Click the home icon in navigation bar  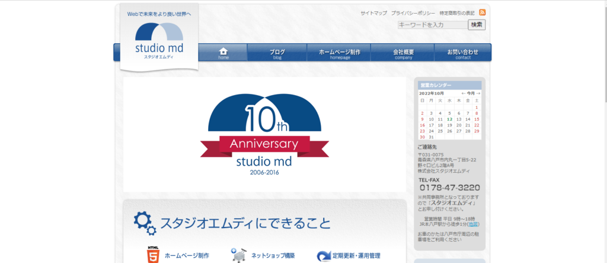223,53
